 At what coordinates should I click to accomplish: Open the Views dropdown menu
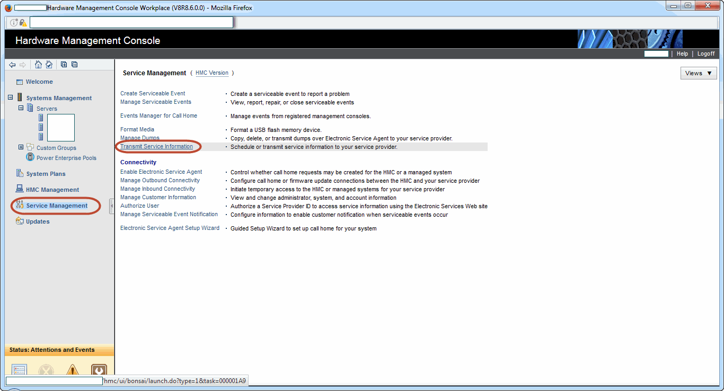pos(699,73)
